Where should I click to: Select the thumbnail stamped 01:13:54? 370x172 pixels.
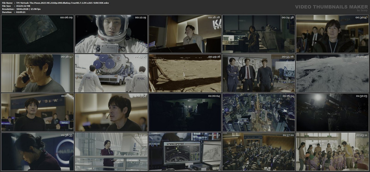(111, 112)
